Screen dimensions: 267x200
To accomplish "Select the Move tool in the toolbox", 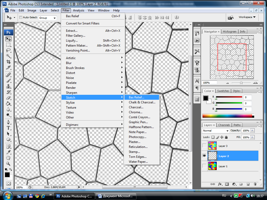I will tap(8, 39).
